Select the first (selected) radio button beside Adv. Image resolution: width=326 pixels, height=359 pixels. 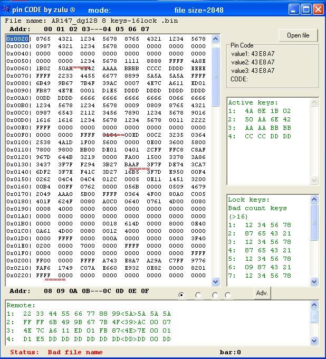click(x=181, y=295)
